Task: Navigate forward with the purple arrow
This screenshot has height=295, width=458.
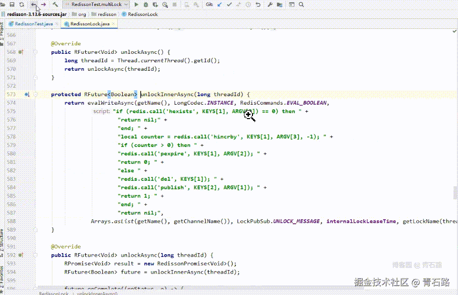Action: 43,4
